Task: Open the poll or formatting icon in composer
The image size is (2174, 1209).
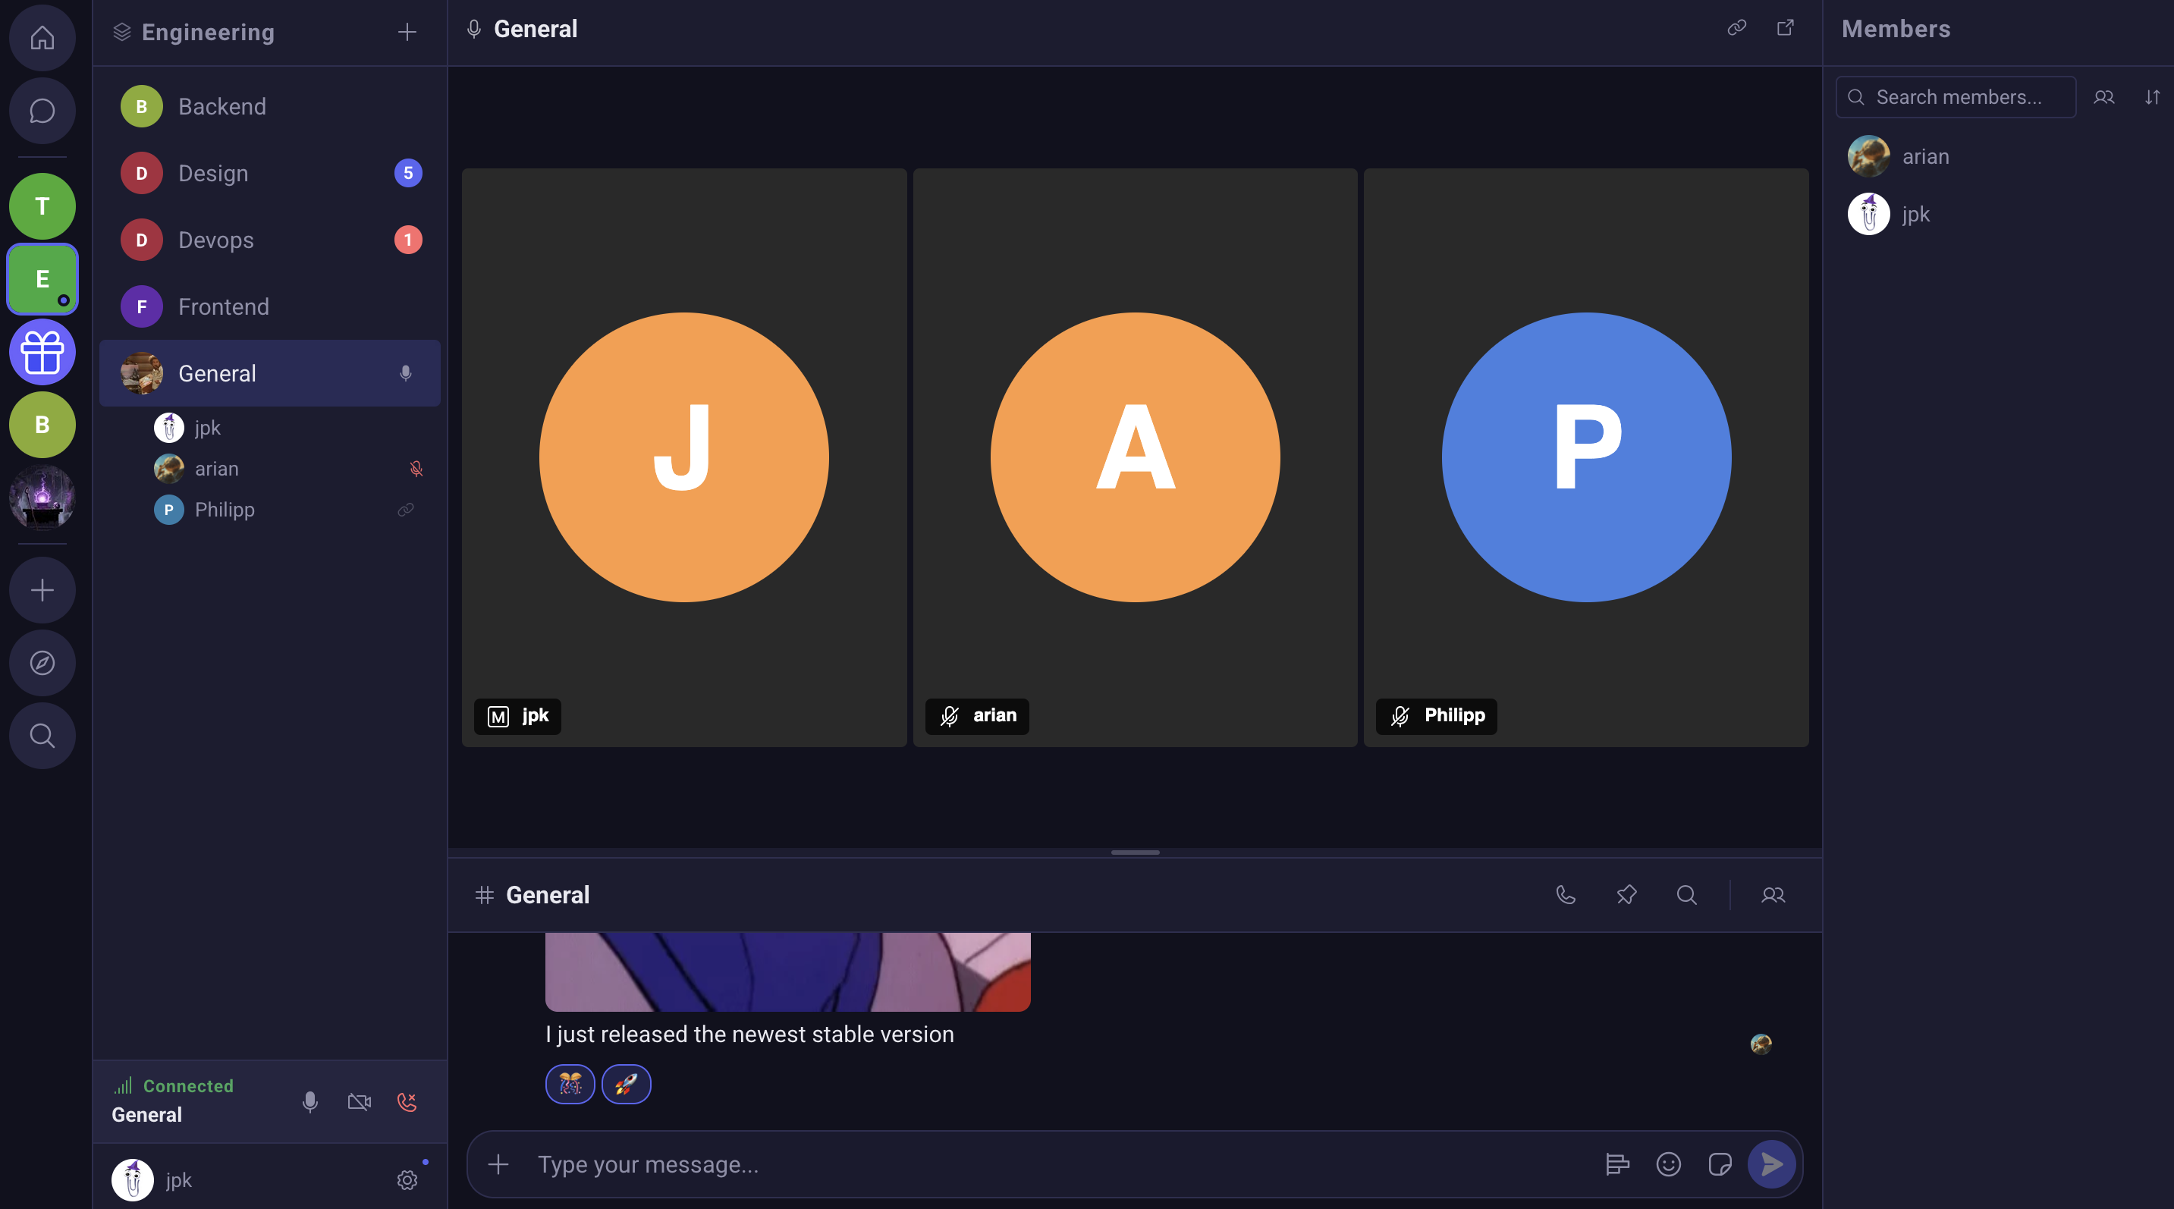Action: [1617, 1164]
